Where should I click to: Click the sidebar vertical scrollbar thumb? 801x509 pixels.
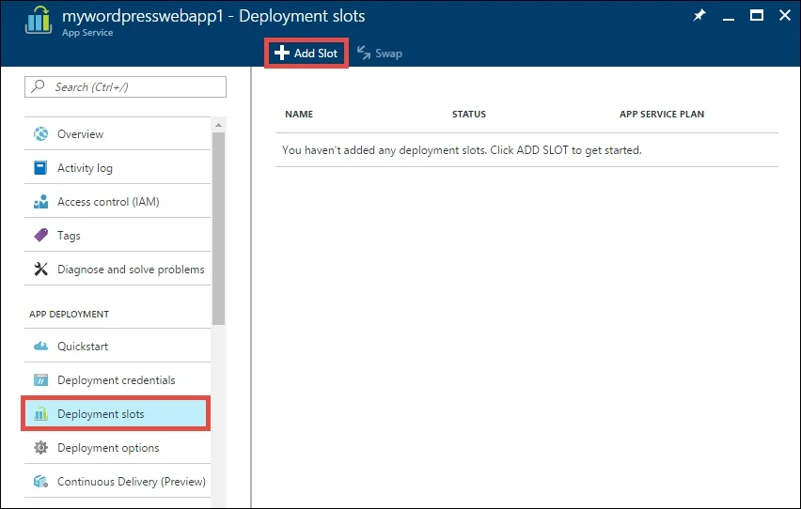click(219, 228)
